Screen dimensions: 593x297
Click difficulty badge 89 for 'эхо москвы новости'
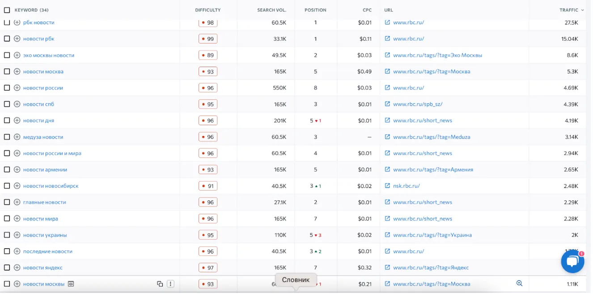(208, 55)
